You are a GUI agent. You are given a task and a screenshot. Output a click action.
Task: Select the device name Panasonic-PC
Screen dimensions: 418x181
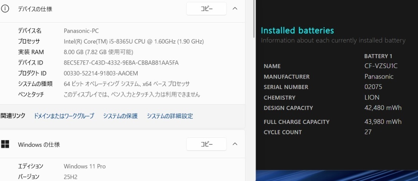point(81,31)
